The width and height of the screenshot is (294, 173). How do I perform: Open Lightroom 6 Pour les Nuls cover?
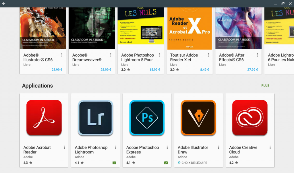279,26
